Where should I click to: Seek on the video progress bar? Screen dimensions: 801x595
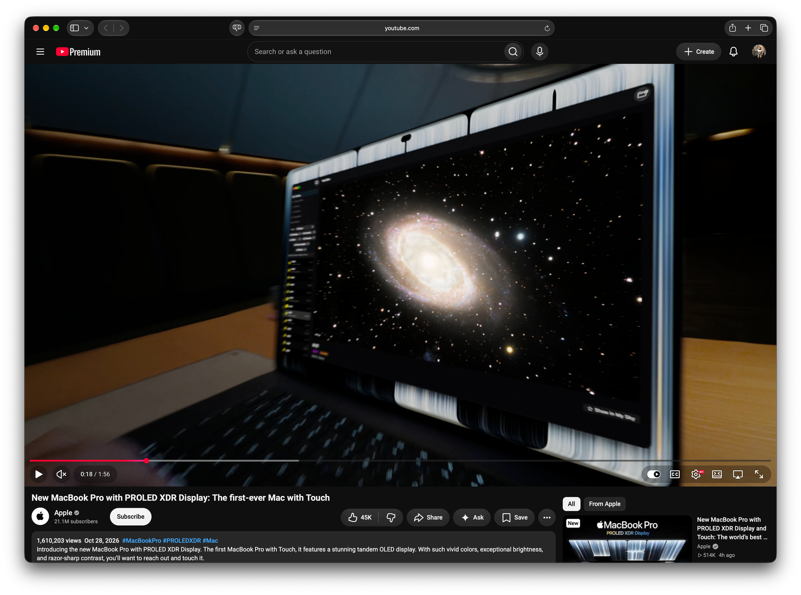[x=400, y=461]
